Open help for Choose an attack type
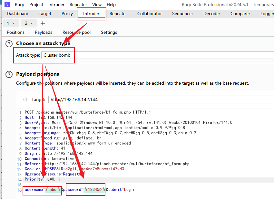Image resolution: width=274 pixels, height=199 pixels. (x=9, y=44)
